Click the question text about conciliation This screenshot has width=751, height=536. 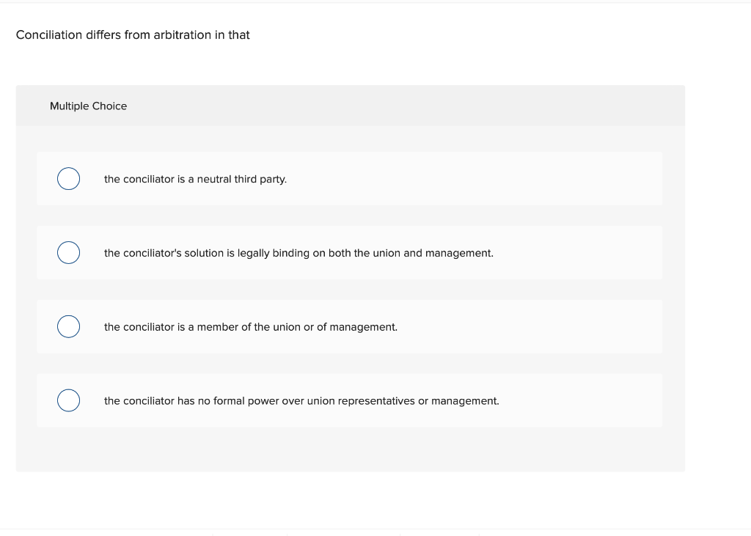click(x=133, y=34)
